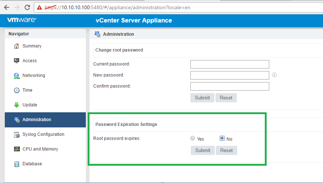
Task: Click the Database cylinder icon
Action: pos(17,164)
